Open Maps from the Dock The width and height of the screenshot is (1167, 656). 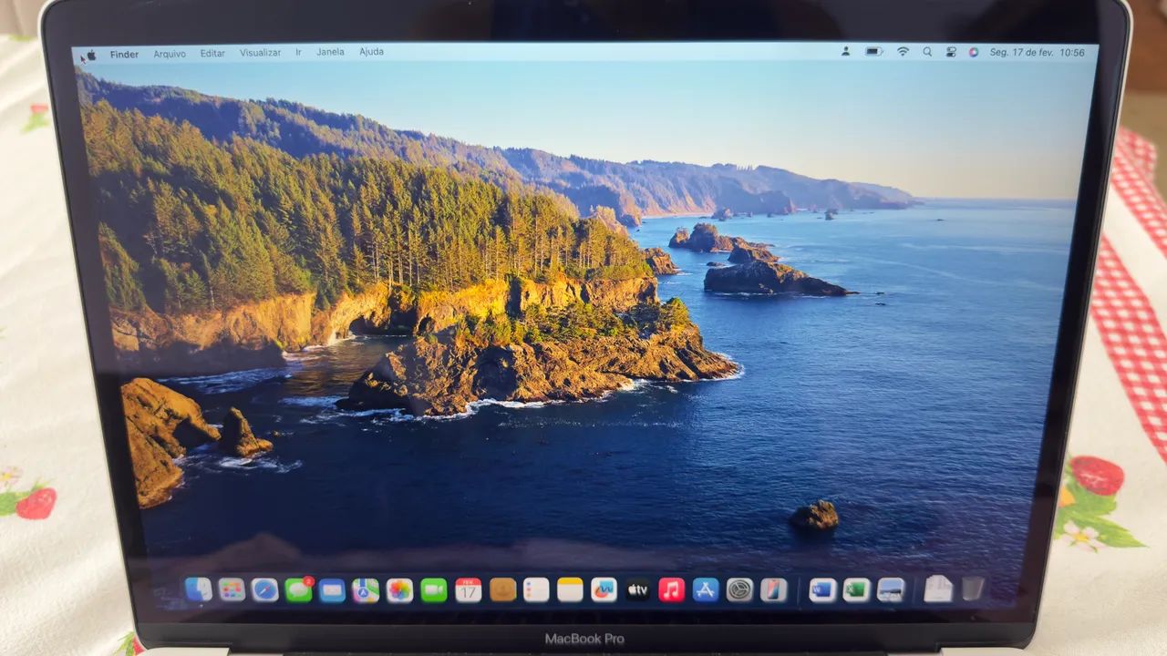pyautogui.click(x=367, y=589)
